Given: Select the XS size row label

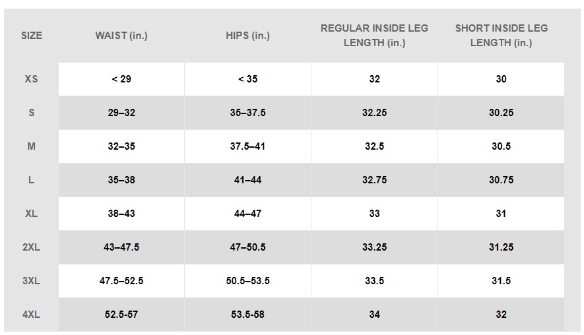Looking at the screenshot, I should click(x=31, y=79).
